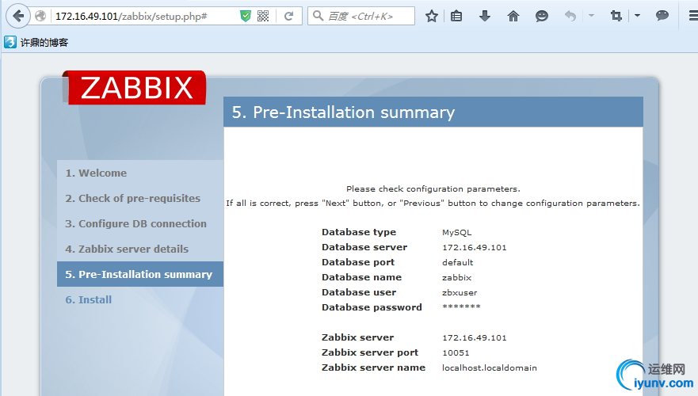Click the 'Database server' label

pos(364,247)
